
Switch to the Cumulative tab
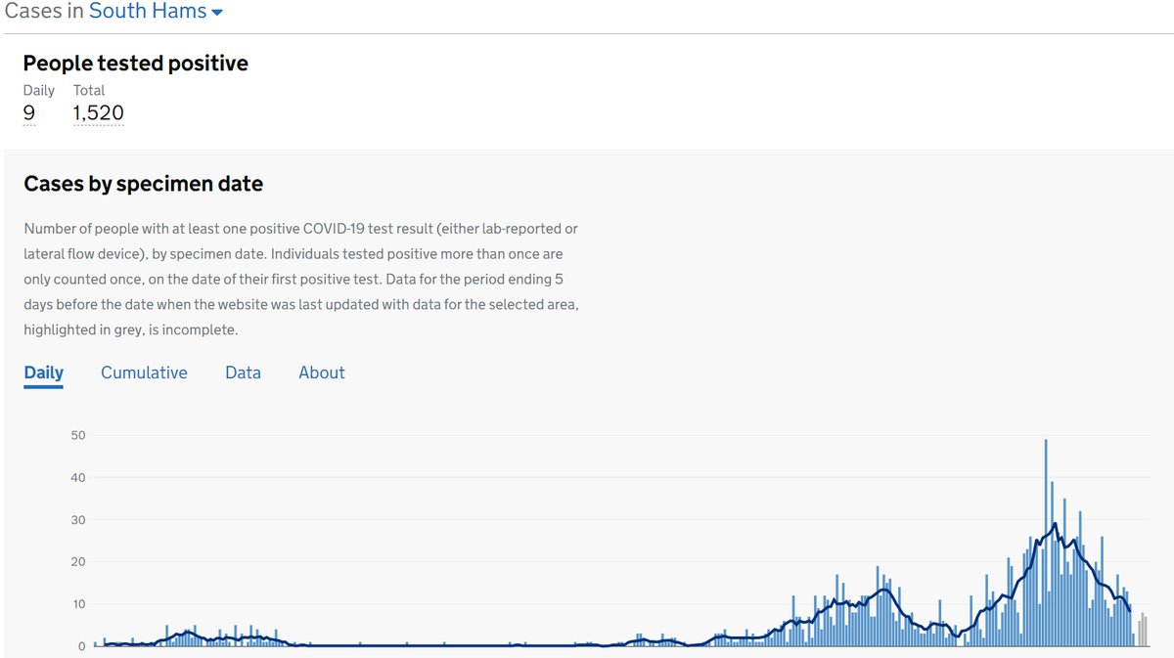tap(144, 373)
